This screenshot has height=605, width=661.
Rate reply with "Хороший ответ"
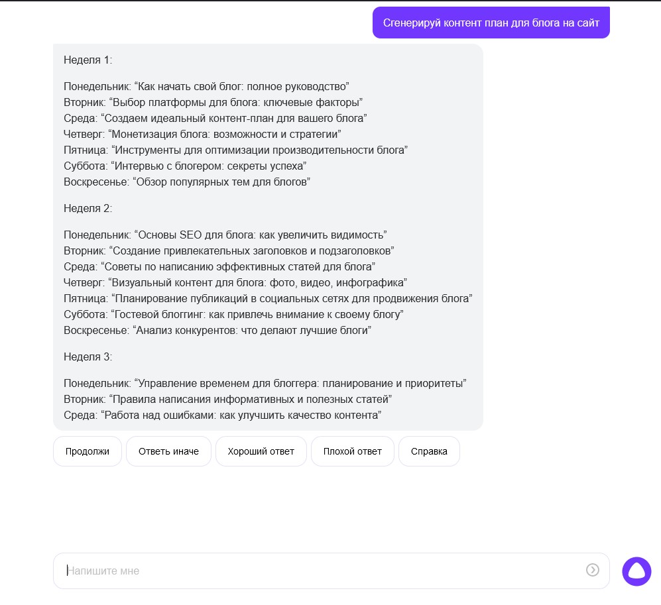point(261,451)
